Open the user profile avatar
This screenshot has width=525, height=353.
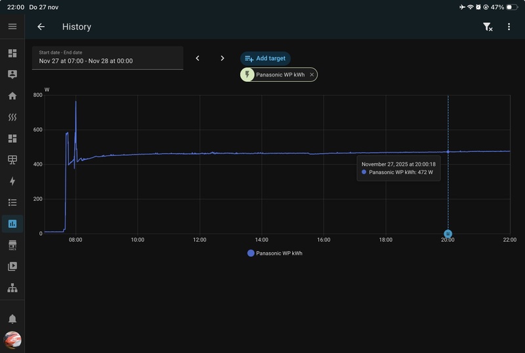coord(12,340)
